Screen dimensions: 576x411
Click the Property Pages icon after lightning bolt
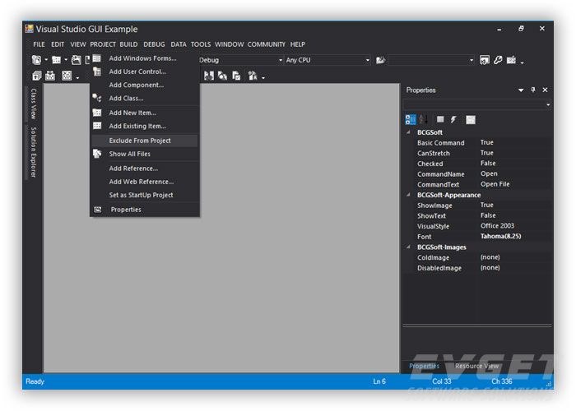click(x=471, y=120)
